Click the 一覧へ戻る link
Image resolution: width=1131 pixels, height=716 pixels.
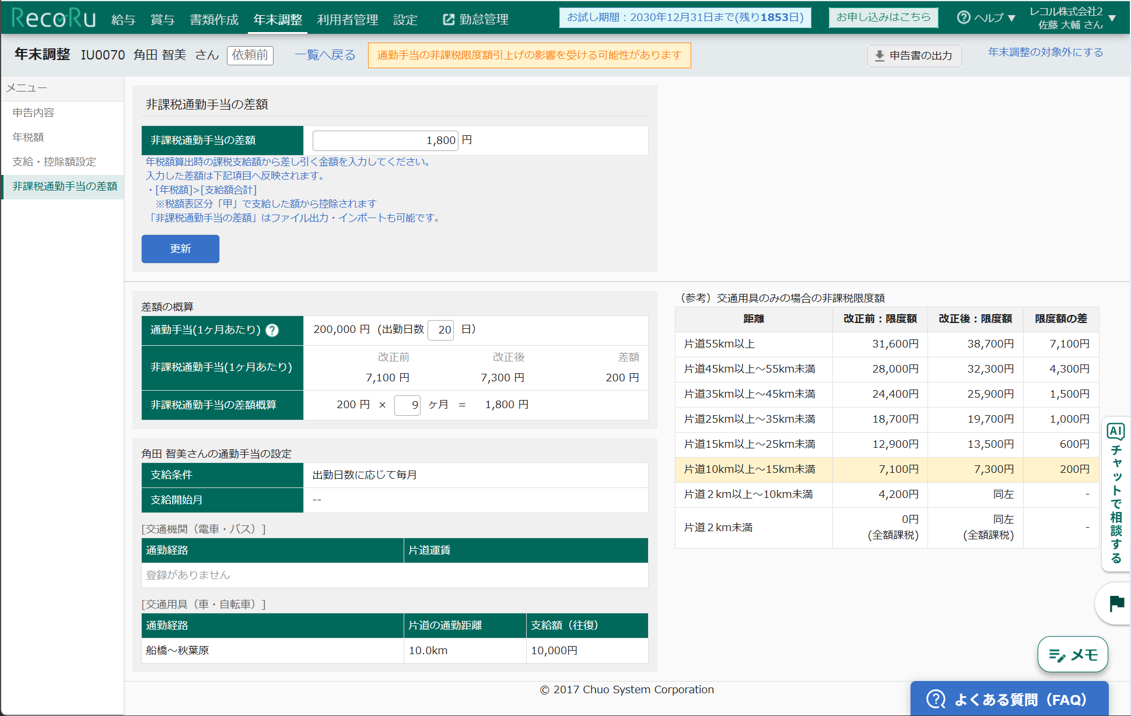point(325,55)
